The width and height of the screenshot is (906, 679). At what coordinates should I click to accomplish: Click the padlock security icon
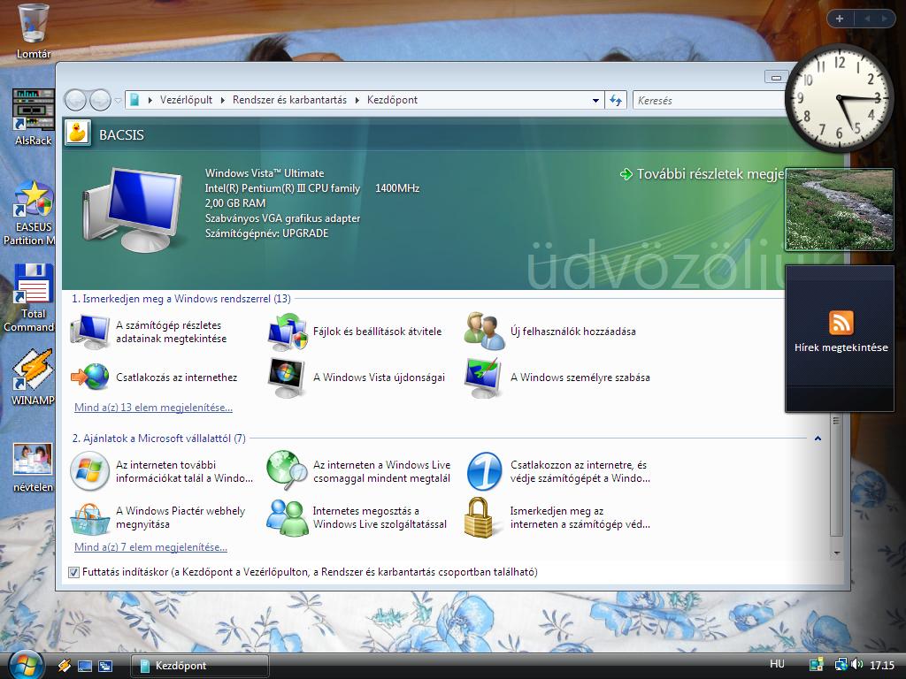[x=479, y=518]
